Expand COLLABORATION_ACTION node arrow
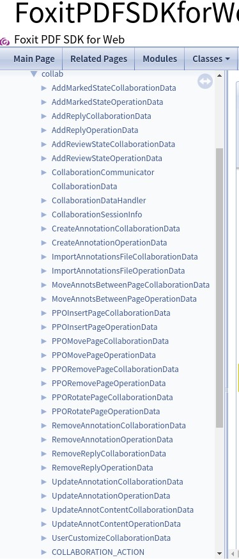 (44, 552)
